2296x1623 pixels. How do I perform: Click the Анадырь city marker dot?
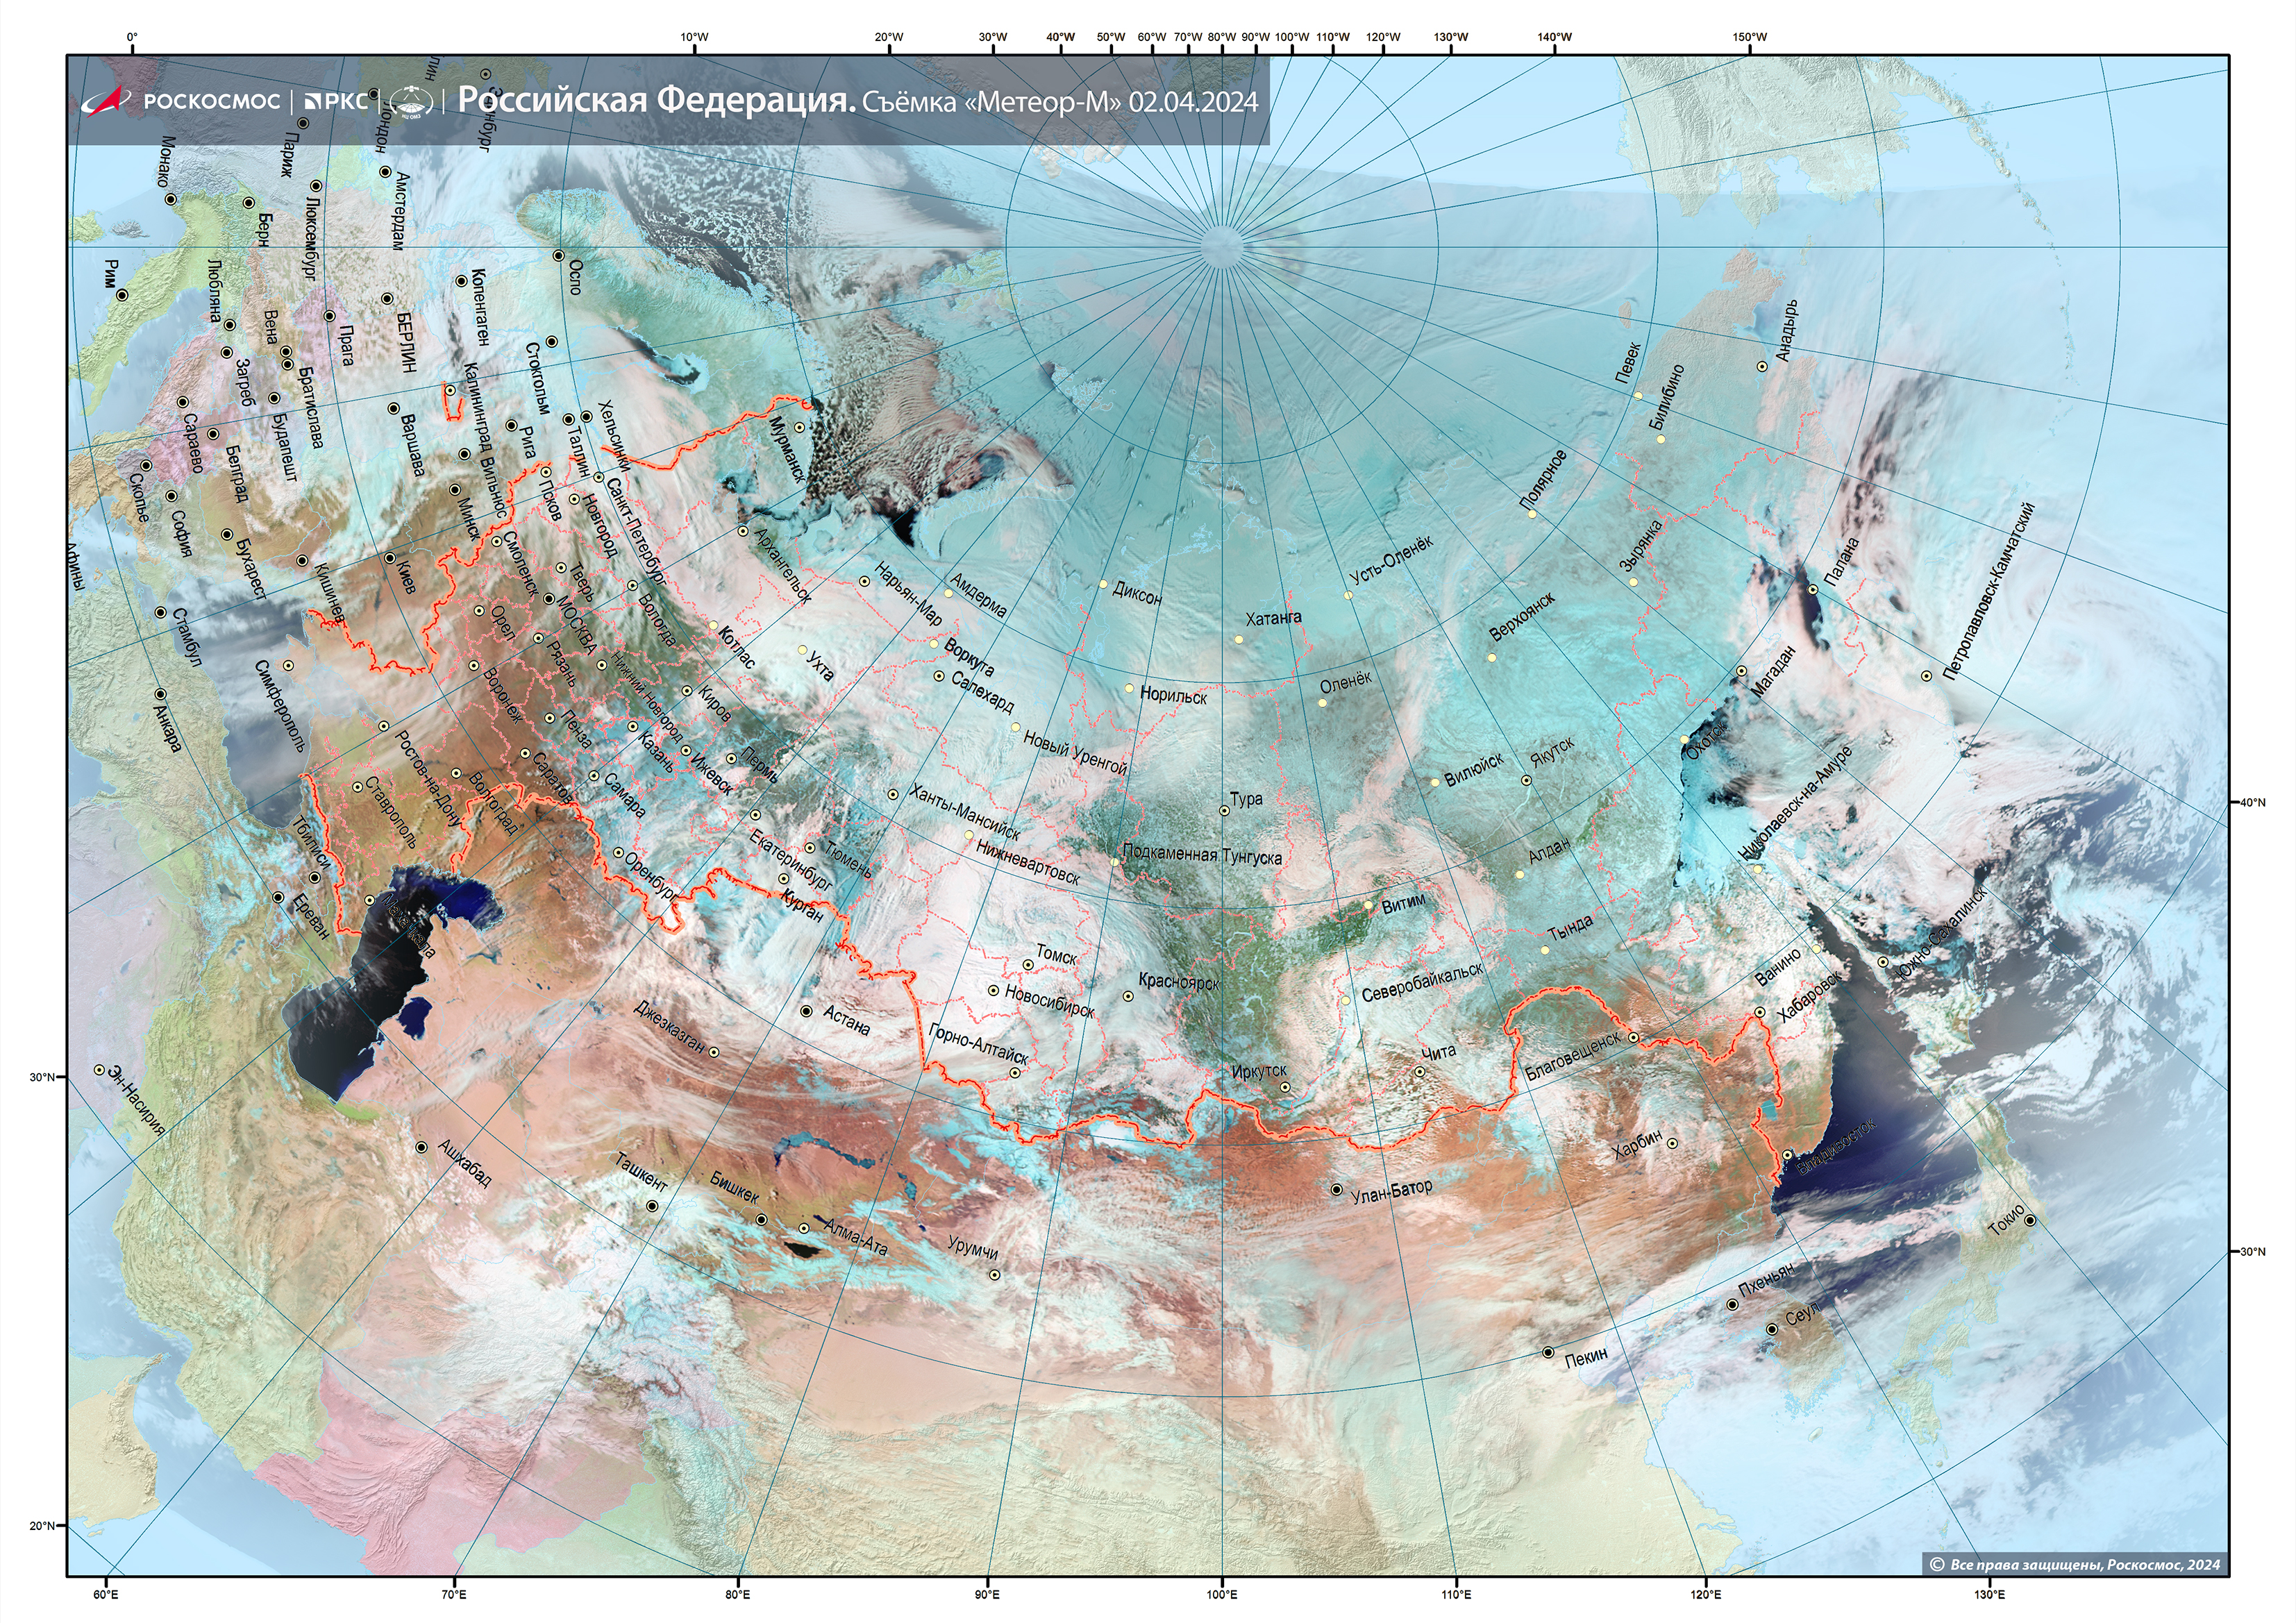[1762, 367]
